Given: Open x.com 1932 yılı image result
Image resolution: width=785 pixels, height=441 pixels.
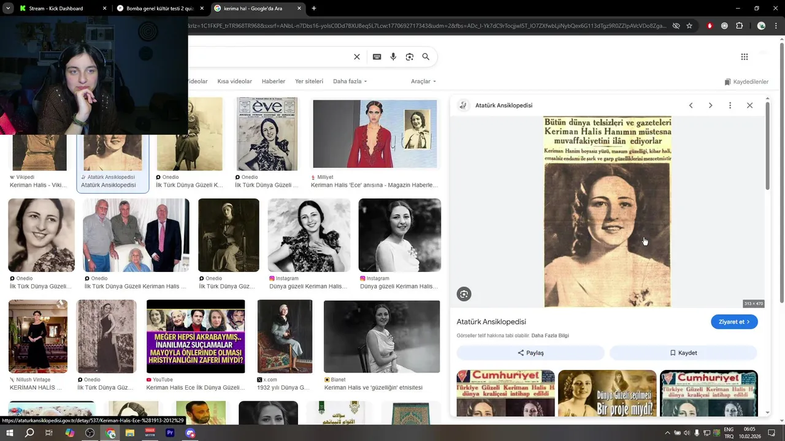Looking at the screenshot, I should click(285, 336).
